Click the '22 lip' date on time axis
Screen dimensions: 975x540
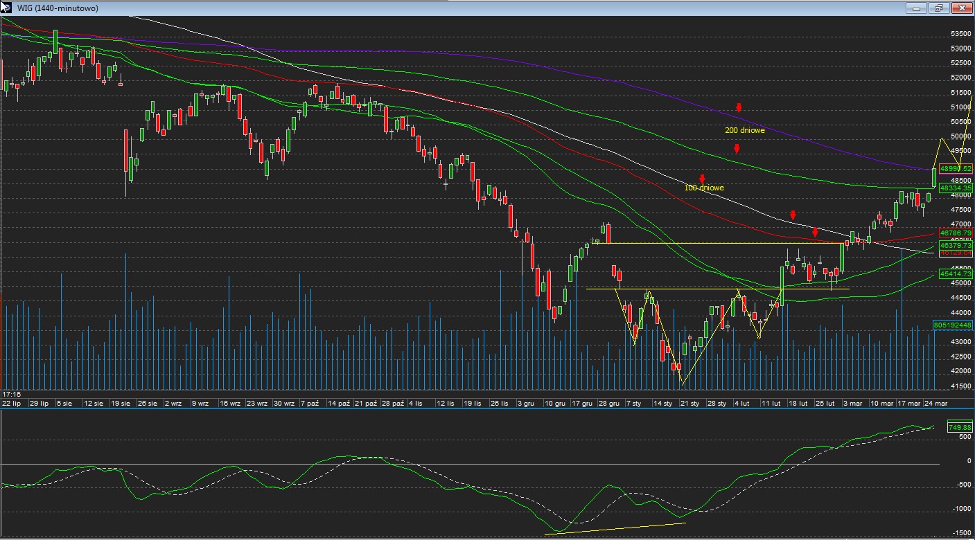(x=11, y=402)
